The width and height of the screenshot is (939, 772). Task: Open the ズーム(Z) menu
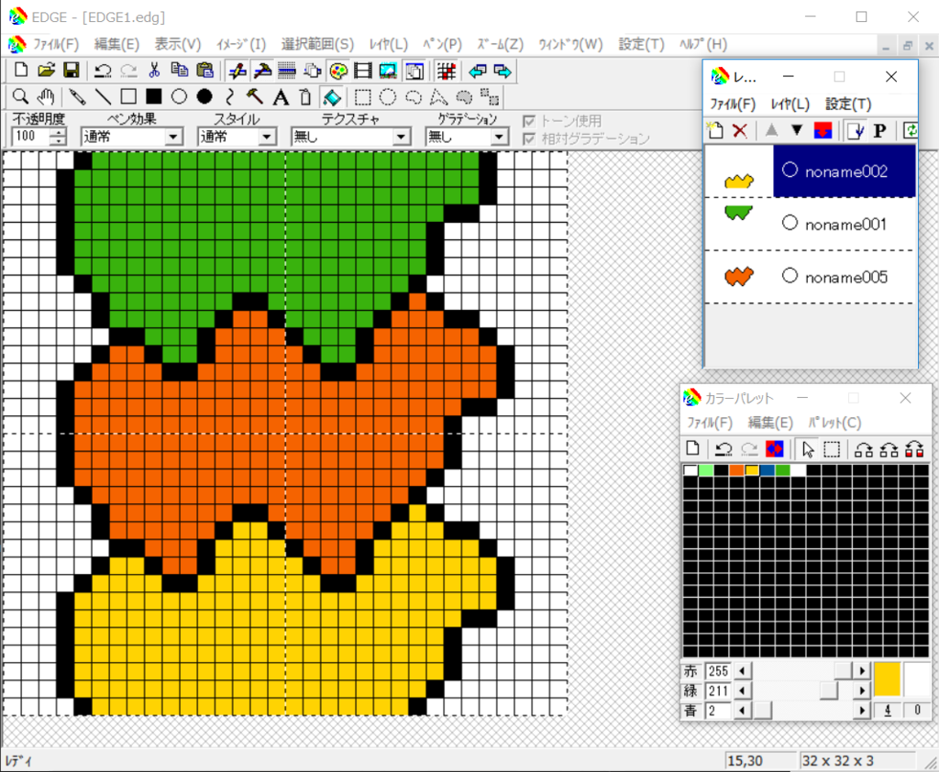(x=500, y=44)
